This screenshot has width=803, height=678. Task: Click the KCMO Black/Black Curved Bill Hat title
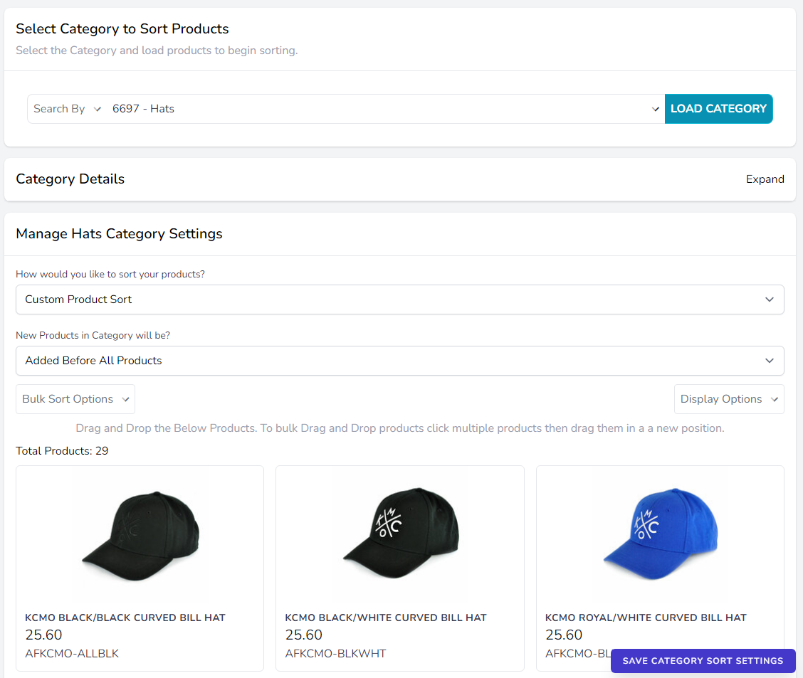coord(125,618)
